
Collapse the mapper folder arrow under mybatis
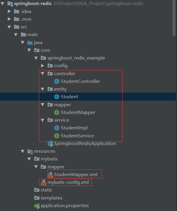click(36, 167)
